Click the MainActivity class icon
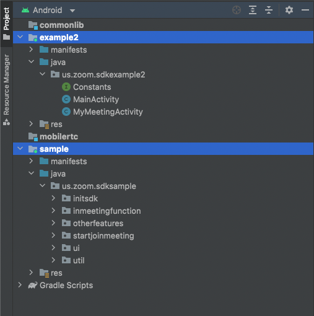This screenshot has height=316, width=314. tap(66, 99)
